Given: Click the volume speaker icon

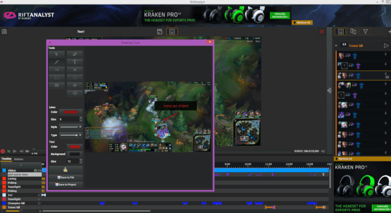Looking at the screenshot, I should pyautogui.click(x=323, y=151).
